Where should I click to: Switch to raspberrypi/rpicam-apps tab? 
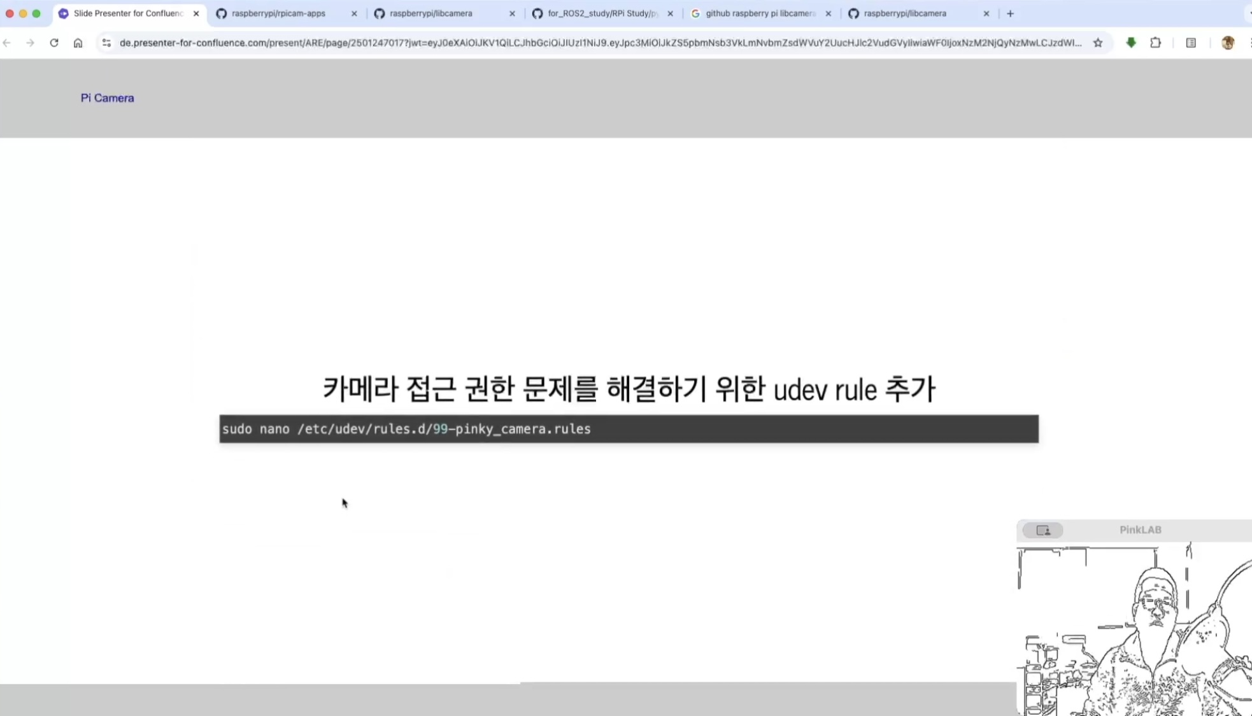pos(279,13)
